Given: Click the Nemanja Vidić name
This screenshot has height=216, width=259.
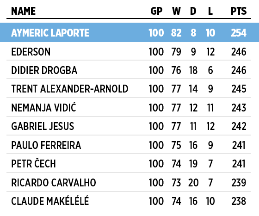Looking at the screenshot, I should pyautogui.click(x=43, y=107).
